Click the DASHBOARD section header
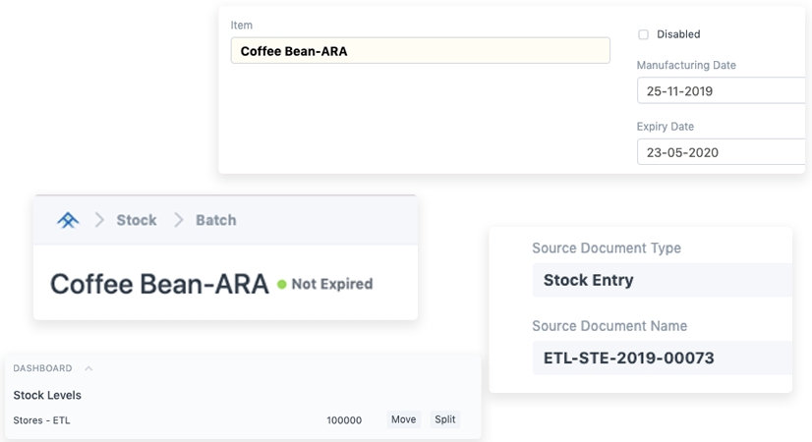 [42, 368]
